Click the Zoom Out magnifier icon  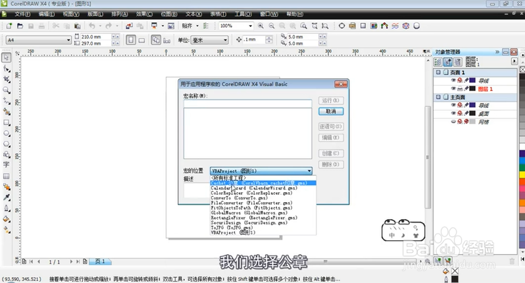pyautogui.click(x=272, y=26)
